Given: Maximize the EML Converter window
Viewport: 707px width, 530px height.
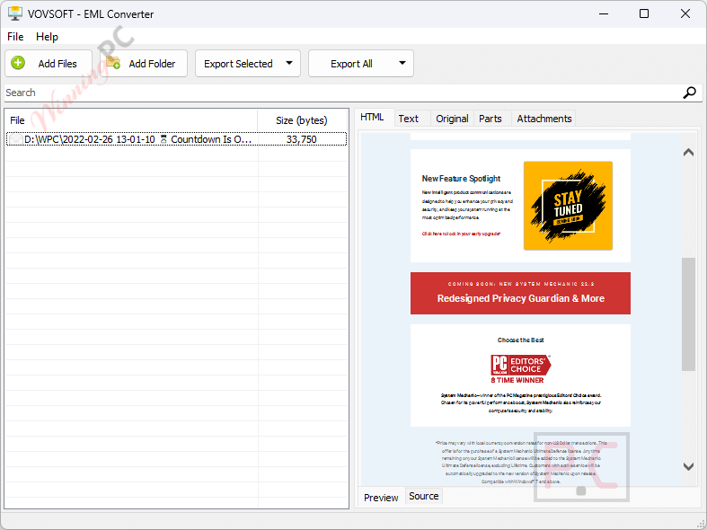Looking at the screenshot, I should [644, 14].
